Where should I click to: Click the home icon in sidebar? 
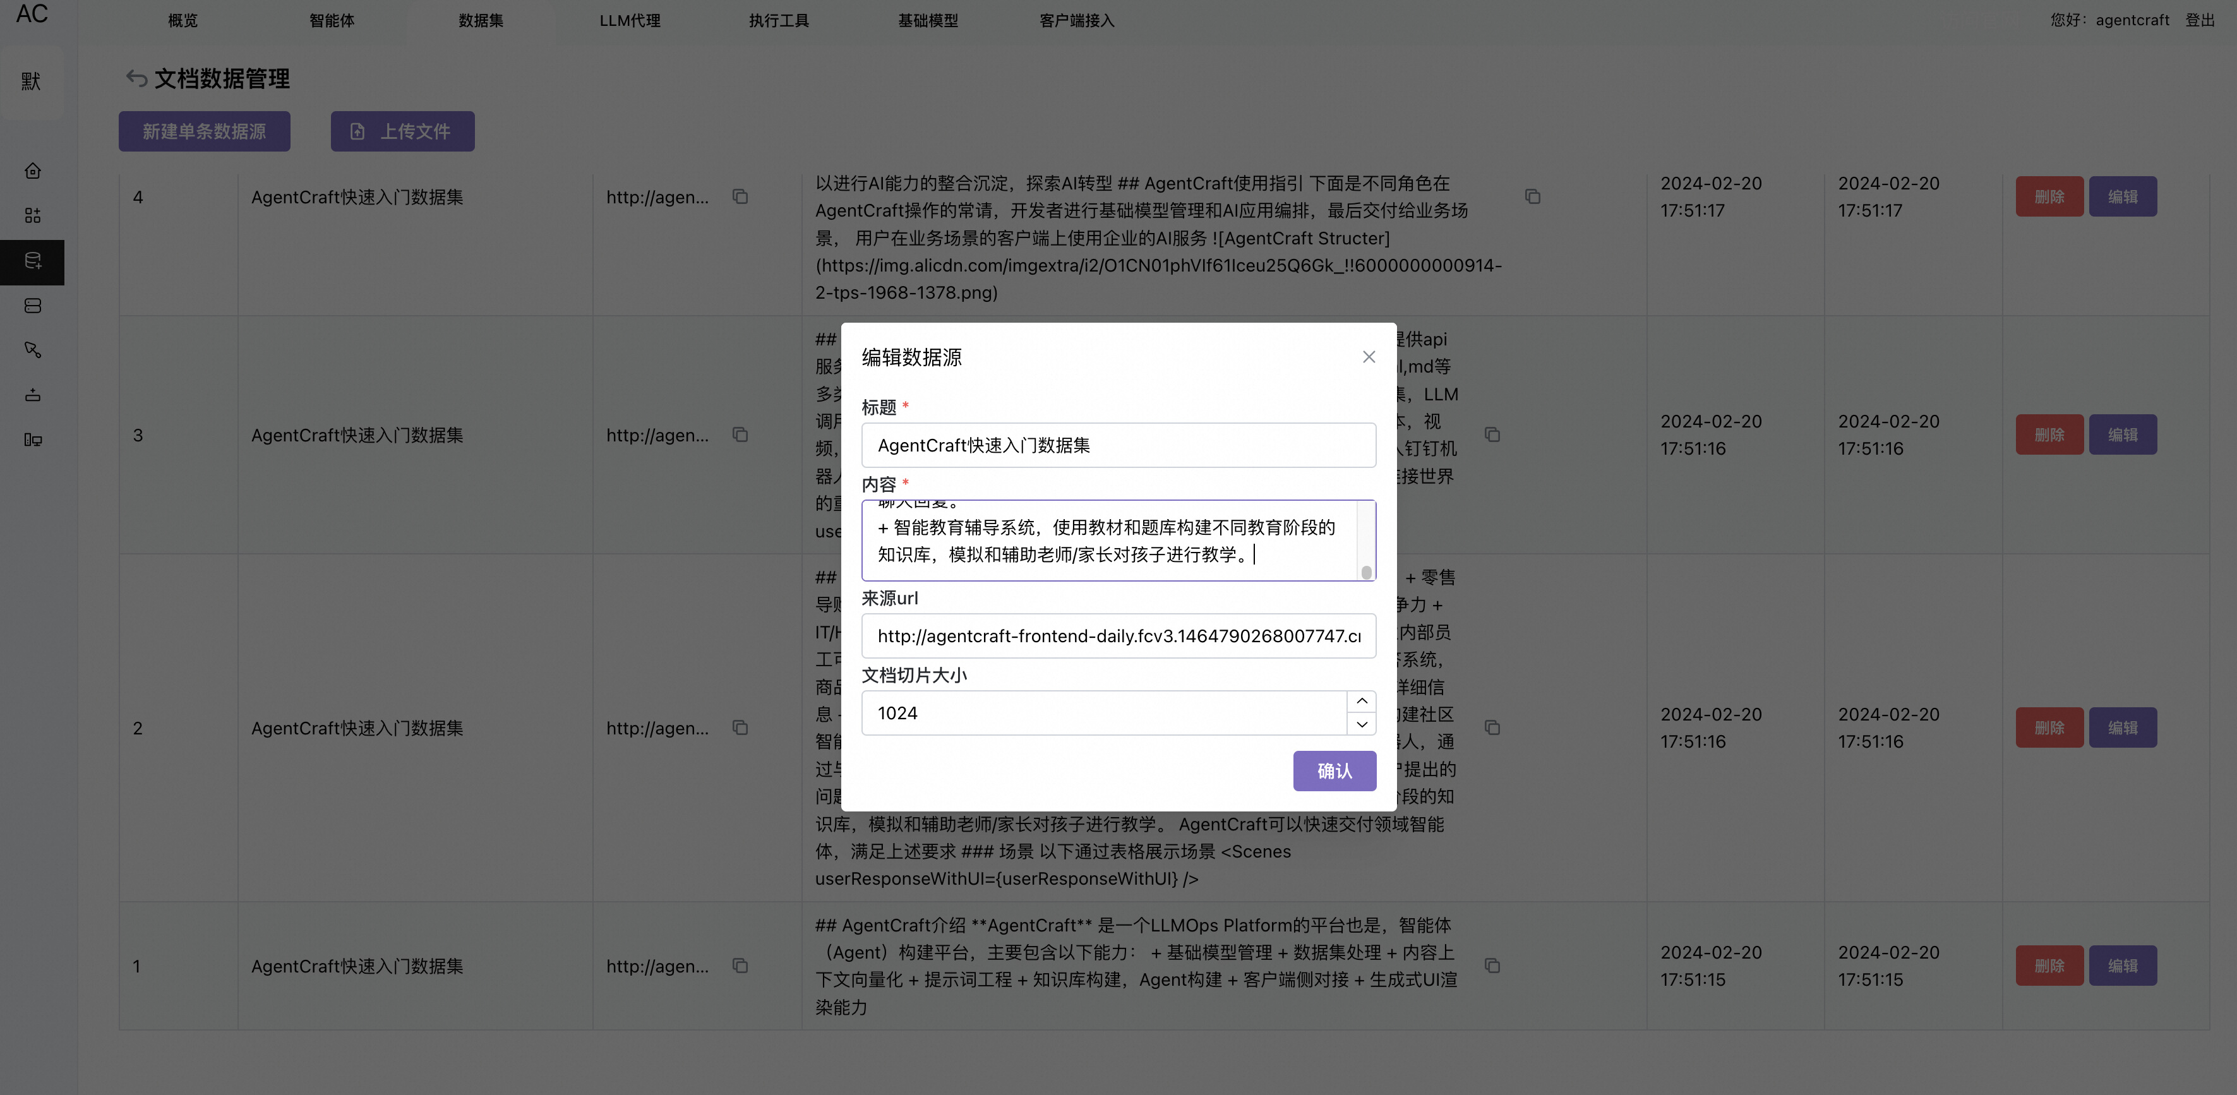pos(33,171)
